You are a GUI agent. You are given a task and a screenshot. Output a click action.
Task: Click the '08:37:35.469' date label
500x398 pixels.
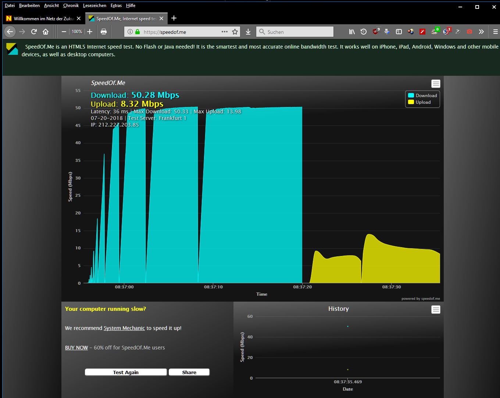348,382
